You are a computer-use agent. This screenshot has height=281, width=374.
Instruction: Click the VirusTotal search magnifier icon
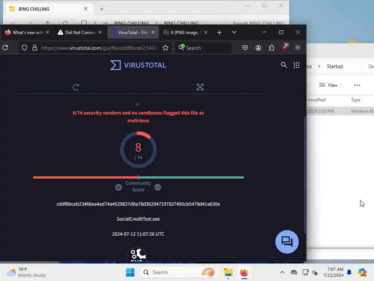[x=284, y=65]
